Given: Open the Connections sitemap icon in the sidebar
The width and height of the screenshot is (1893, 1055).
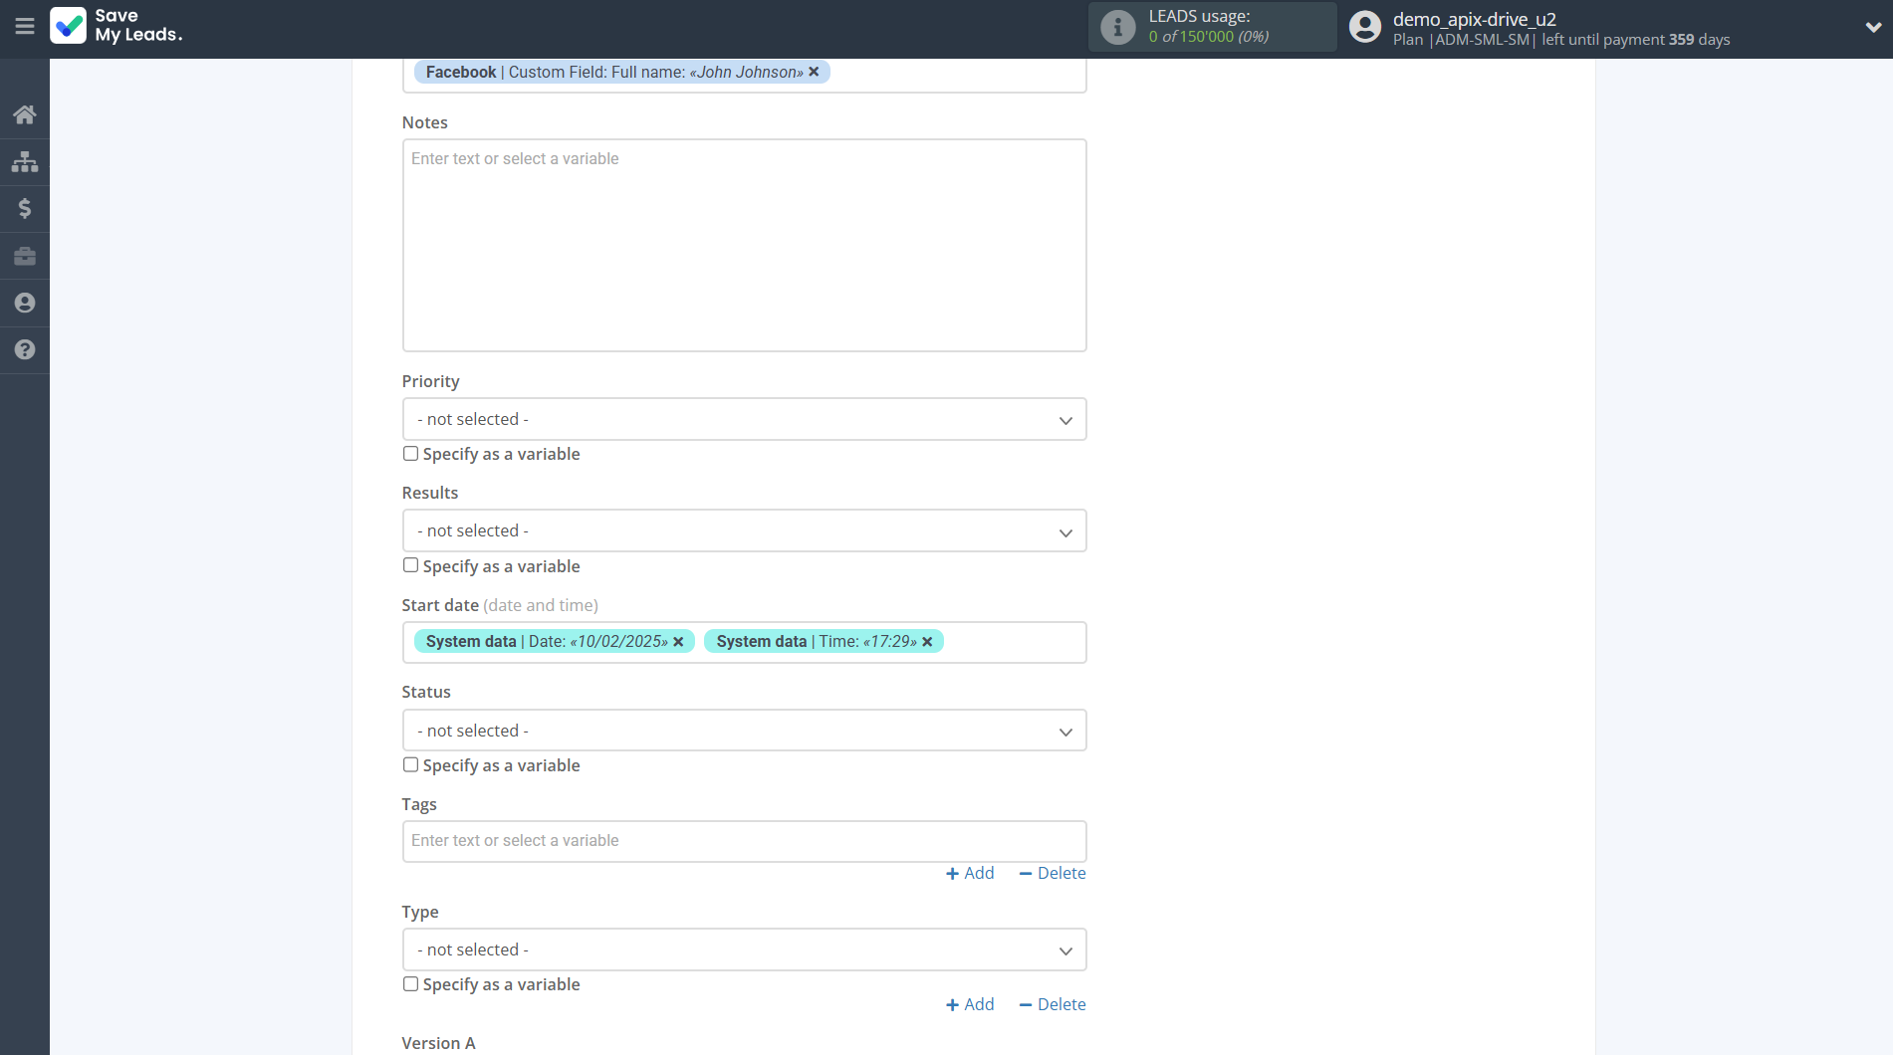Looking at the screenshot, I should pos(25,161).
